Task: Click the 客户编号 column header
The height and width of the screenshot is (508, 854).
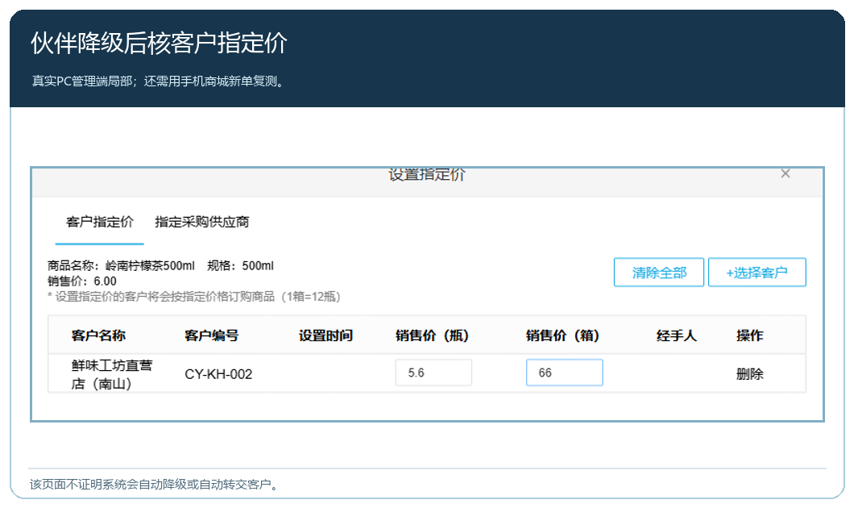Action: click(x=212, y=335)
